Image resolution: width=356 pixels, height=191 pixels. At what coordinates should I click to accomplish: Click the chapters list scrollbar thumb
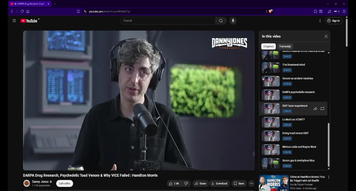pos(329,145)
